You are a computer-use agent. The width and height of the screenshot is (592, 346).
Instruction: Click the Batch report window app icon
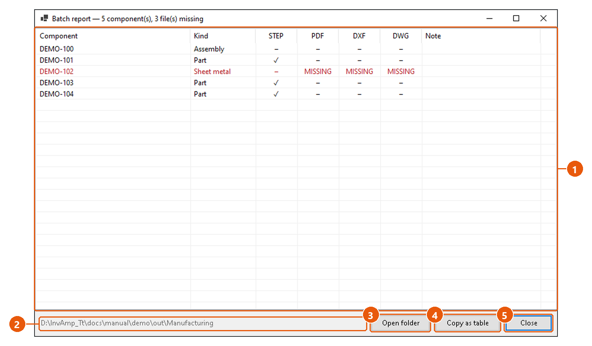point(44,18)
